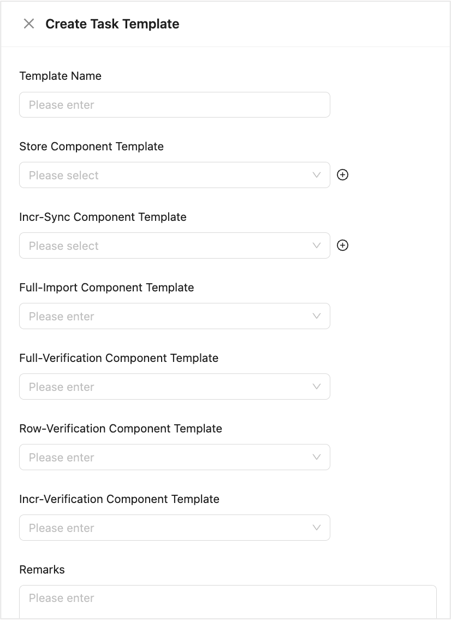This screenshot has height=620, width=451.
Task: Click the chevron arrow in Full-Import Component Template
Action: pyautogui.click(x=317, y=316)
